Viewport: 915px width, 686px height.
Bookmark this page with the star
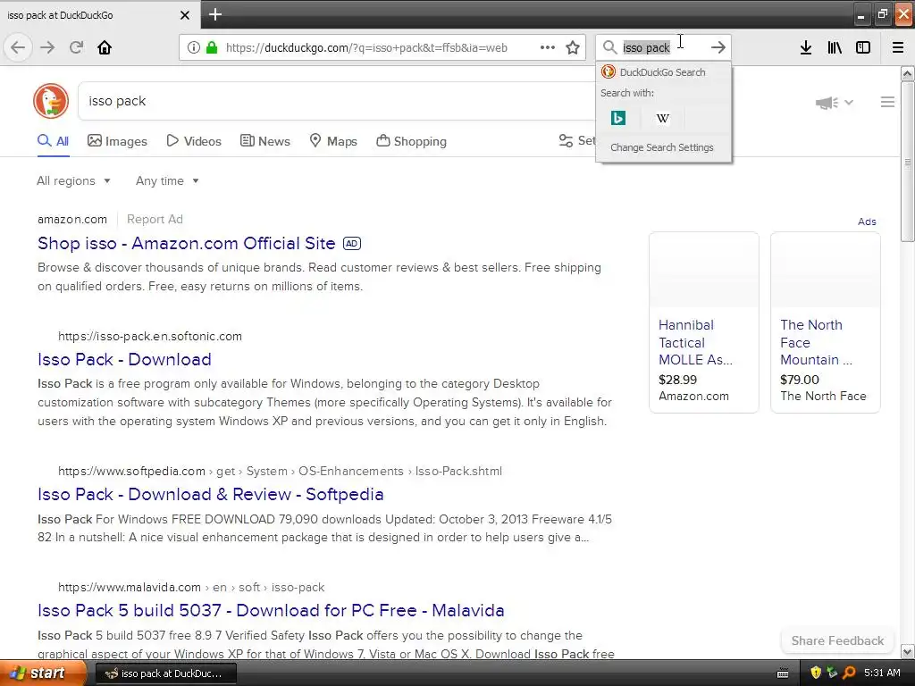tap(573, 47)
